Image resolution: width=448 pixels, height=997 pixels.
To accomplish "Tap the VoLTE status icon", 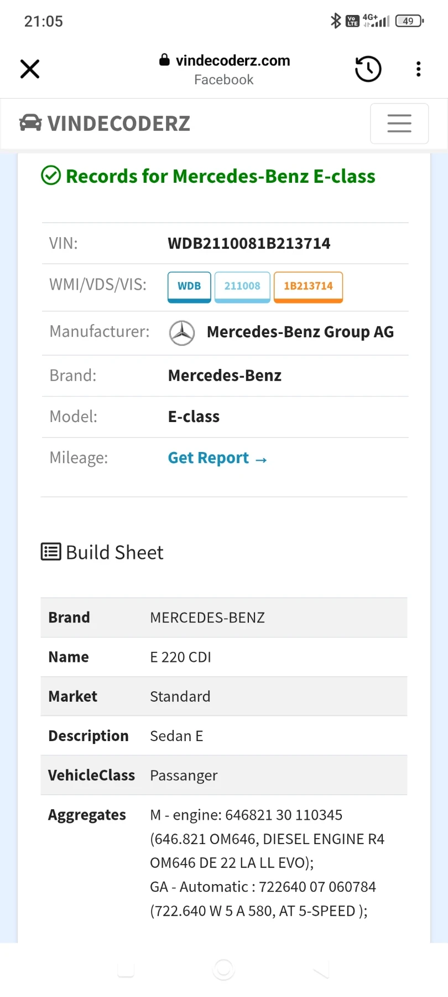I will (x=352, y=21).
